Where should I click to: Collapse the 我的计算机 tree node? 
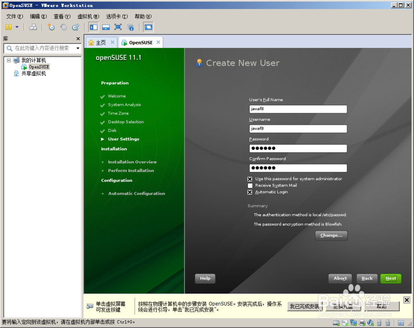pyautogui.click(x=9, y=60)
